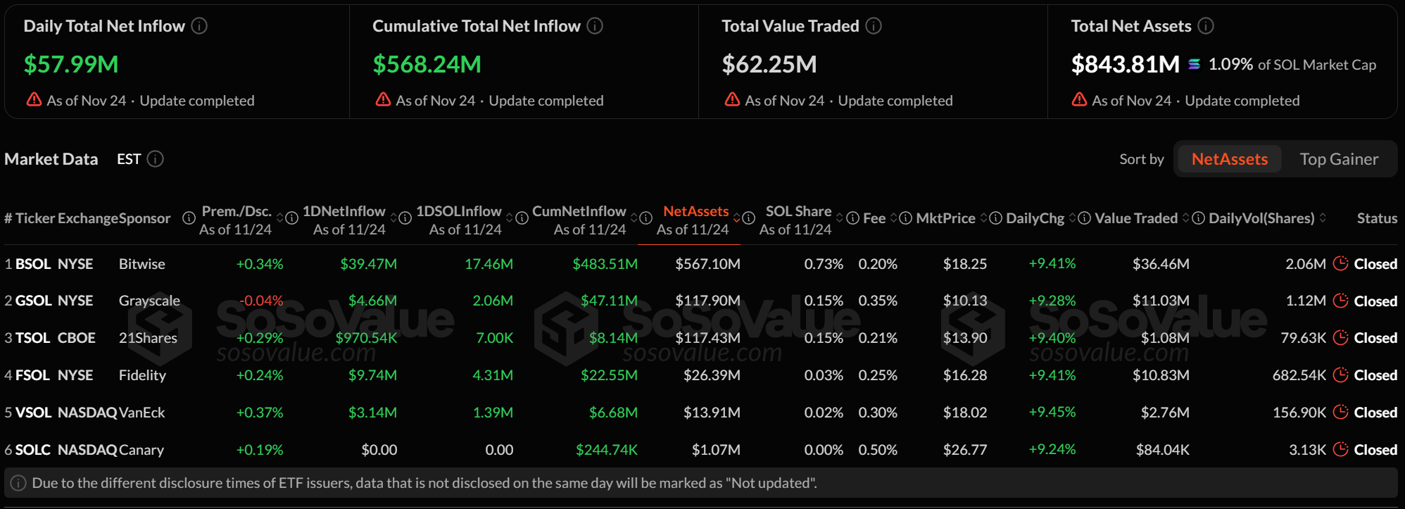The height and width of the screenshot is (509, 1405).
Task: Sort by SOL Share using its sort arrows
Action: pos(840,218)
